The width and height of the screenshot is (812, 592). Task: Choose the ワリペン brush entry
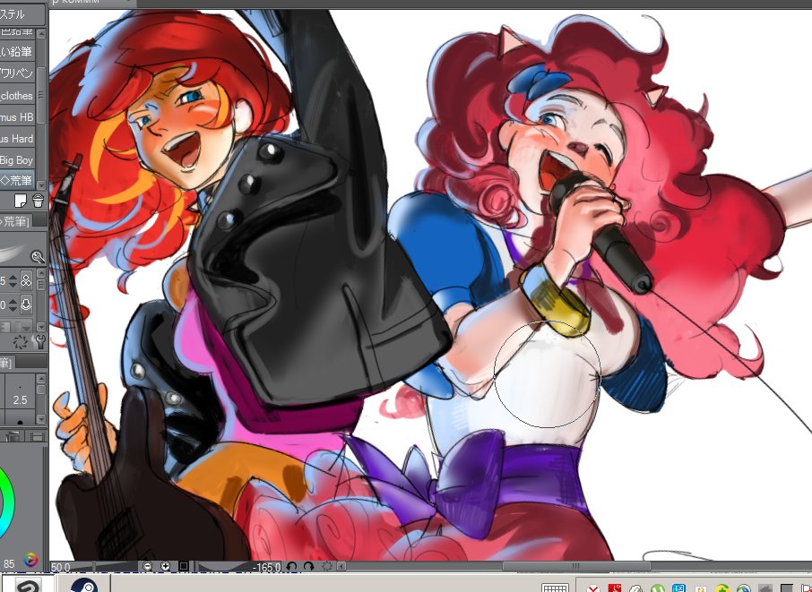click(16, 73)
